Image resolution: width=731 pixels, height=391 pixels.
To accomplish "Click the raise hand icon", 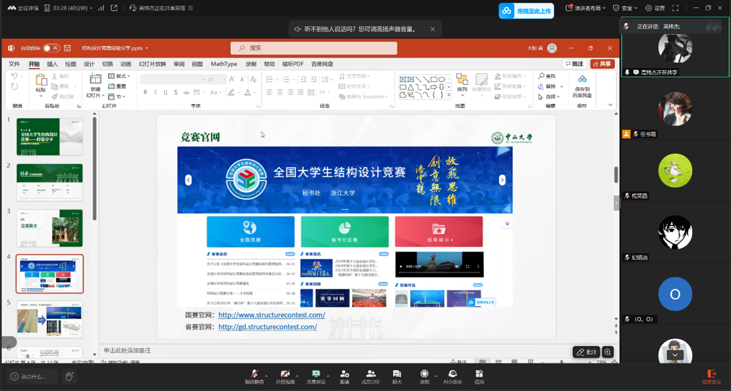I will 69,377.
